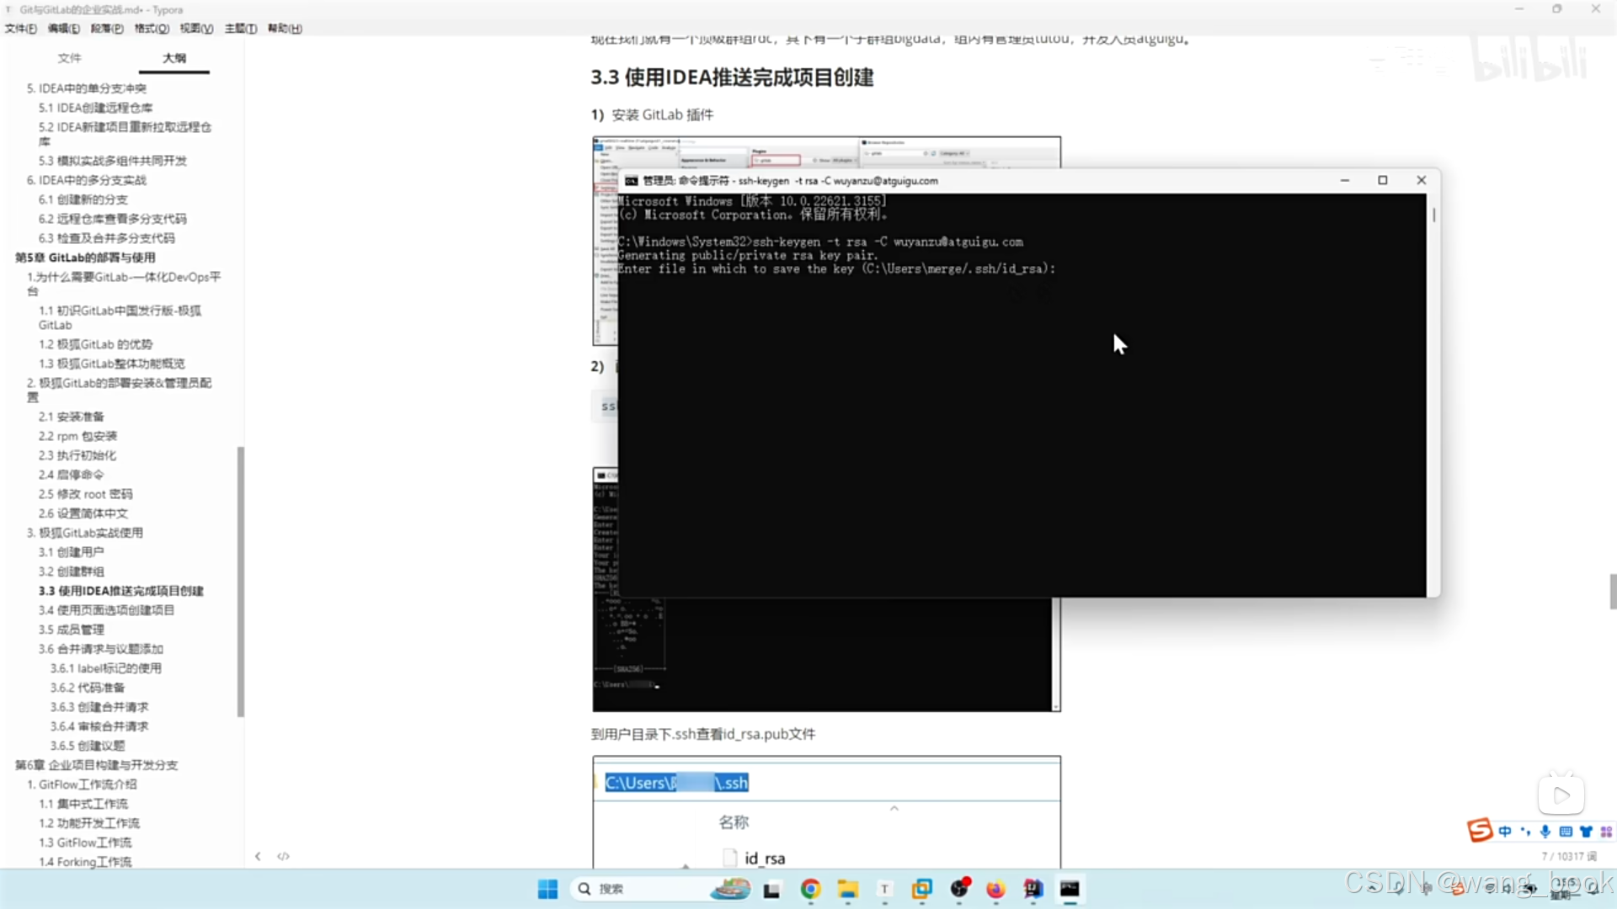Open the 帮助(H) menu
Image resolution: width=1617 pixels, height=909 pixels.
[x=285, y=29]
